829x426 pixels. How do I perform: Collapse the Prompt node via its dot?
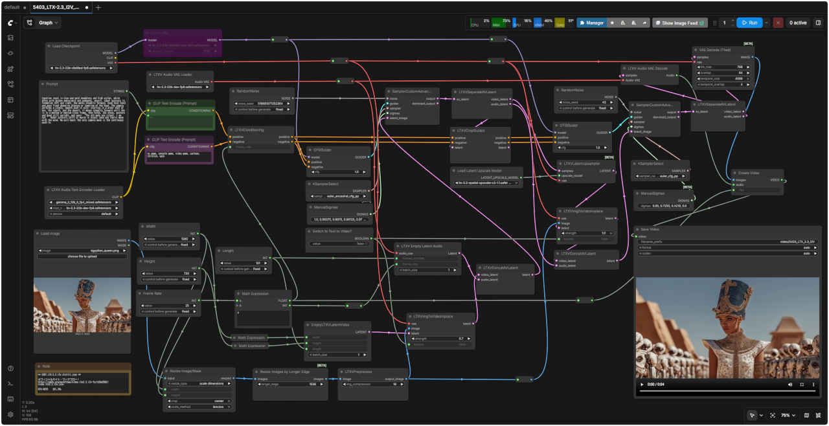point(41,84)
